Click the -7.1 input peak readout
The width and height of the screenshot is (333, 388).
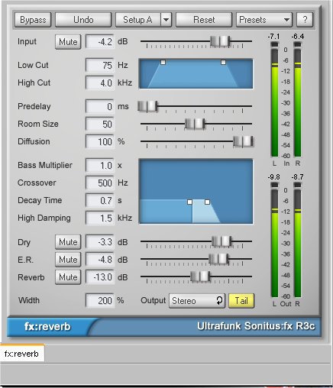tap(274, 37)
